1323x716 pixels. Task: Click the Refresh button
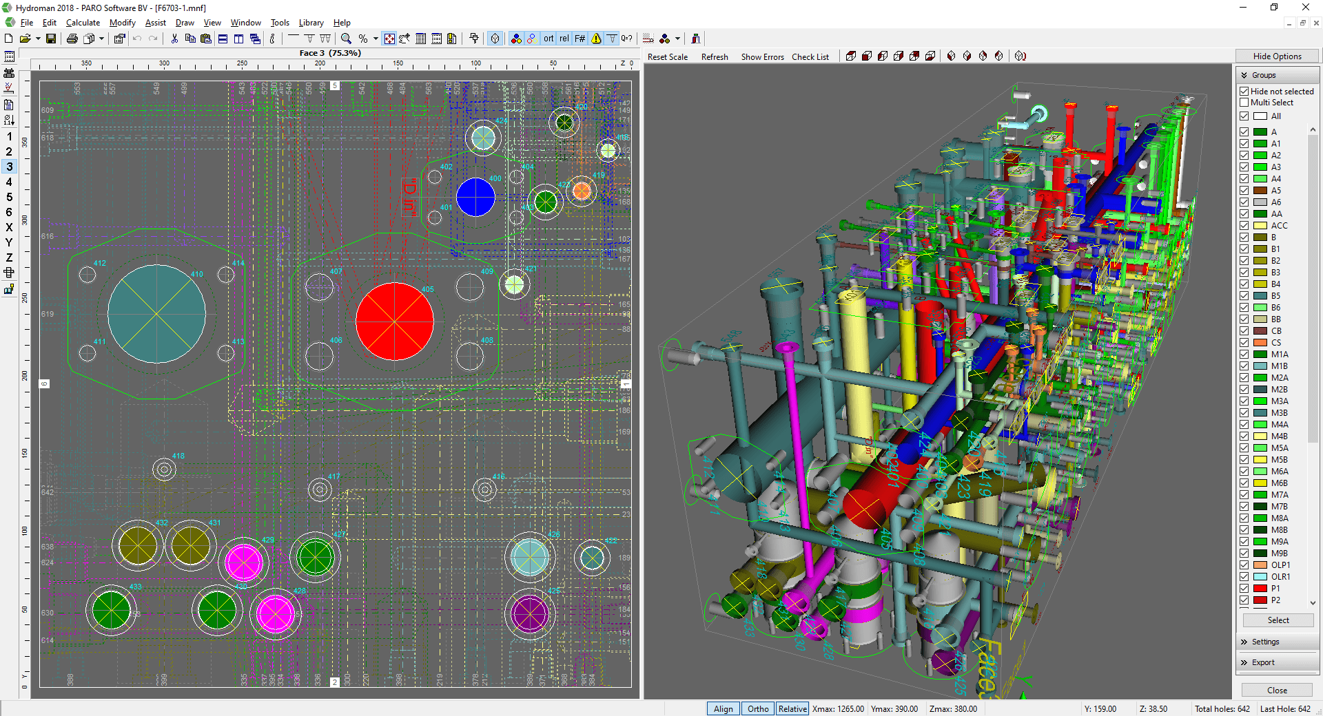tap(715, 56)
